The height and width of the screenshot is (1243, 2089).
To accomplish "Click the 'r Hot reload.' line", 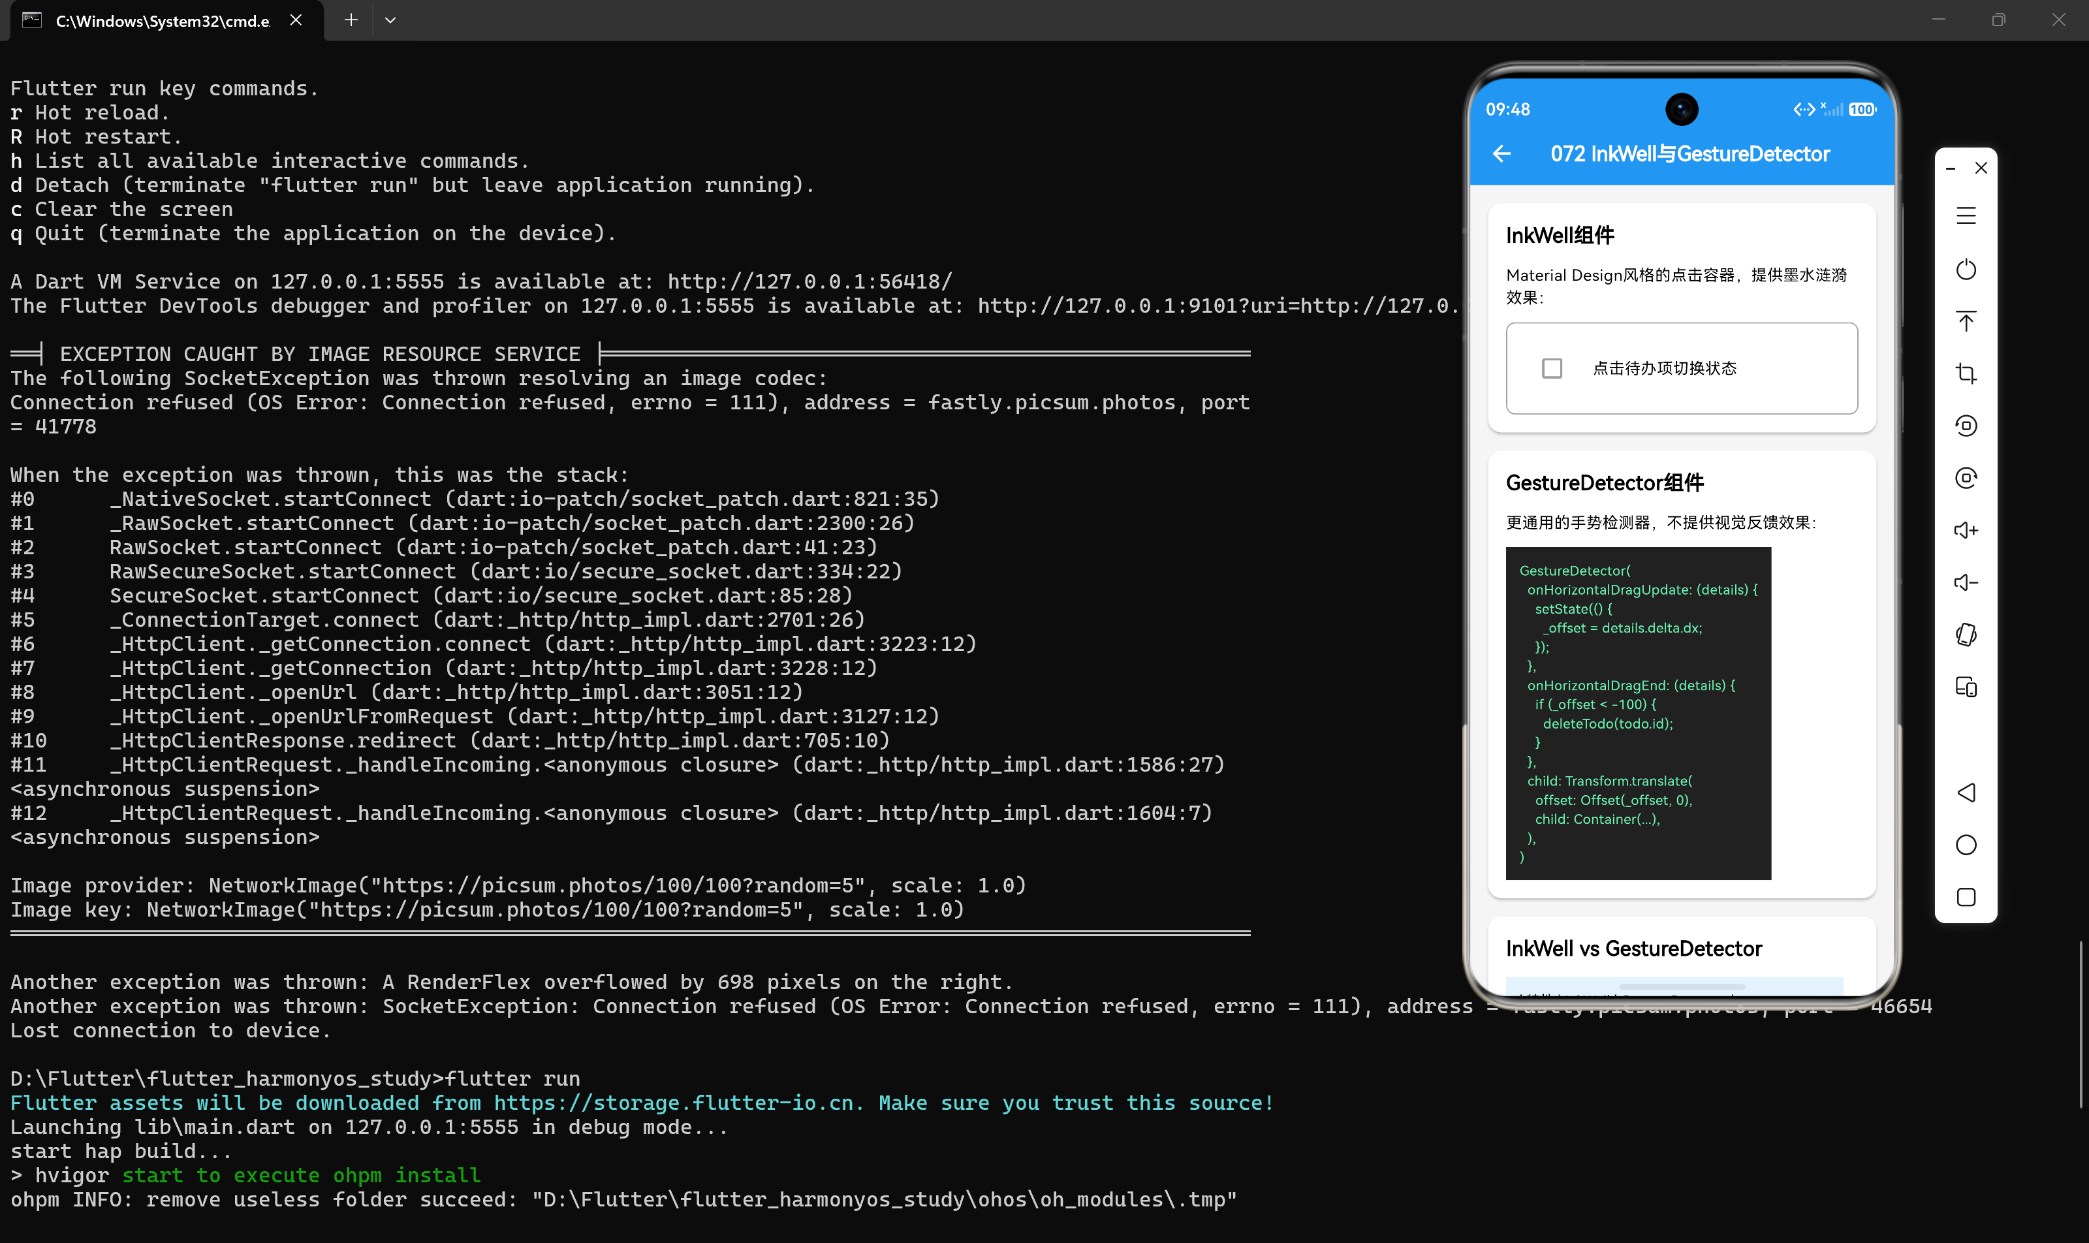I will [x=89, y=112].
